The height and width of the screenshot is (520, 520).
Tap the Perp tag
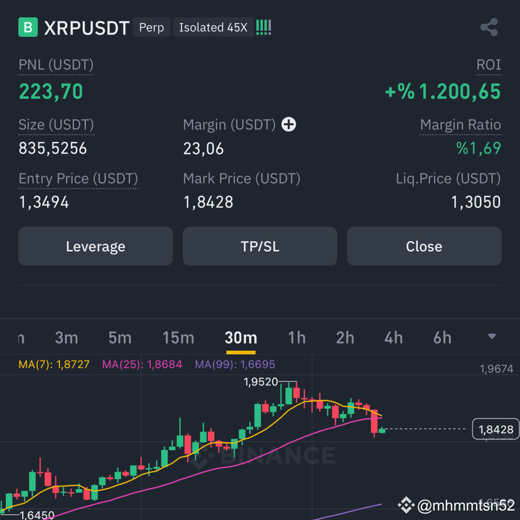pos(151,27)
